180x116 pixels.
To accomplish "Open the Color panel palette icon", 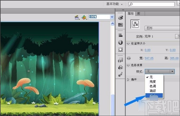I will pyautogui.click(x=120, y=18).
